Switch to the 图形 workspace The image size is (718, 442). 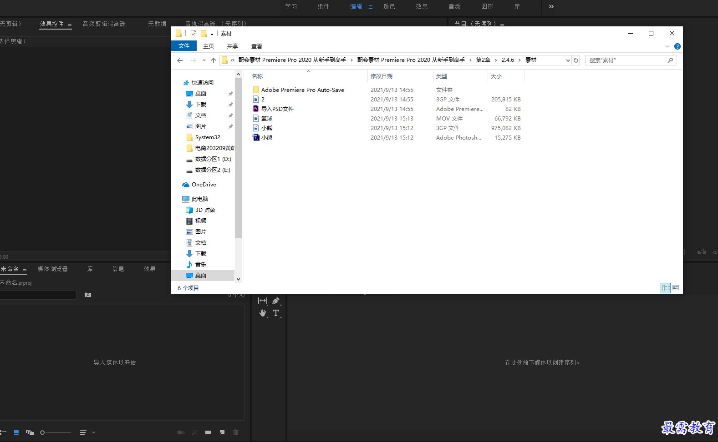[x=488, y=6]
